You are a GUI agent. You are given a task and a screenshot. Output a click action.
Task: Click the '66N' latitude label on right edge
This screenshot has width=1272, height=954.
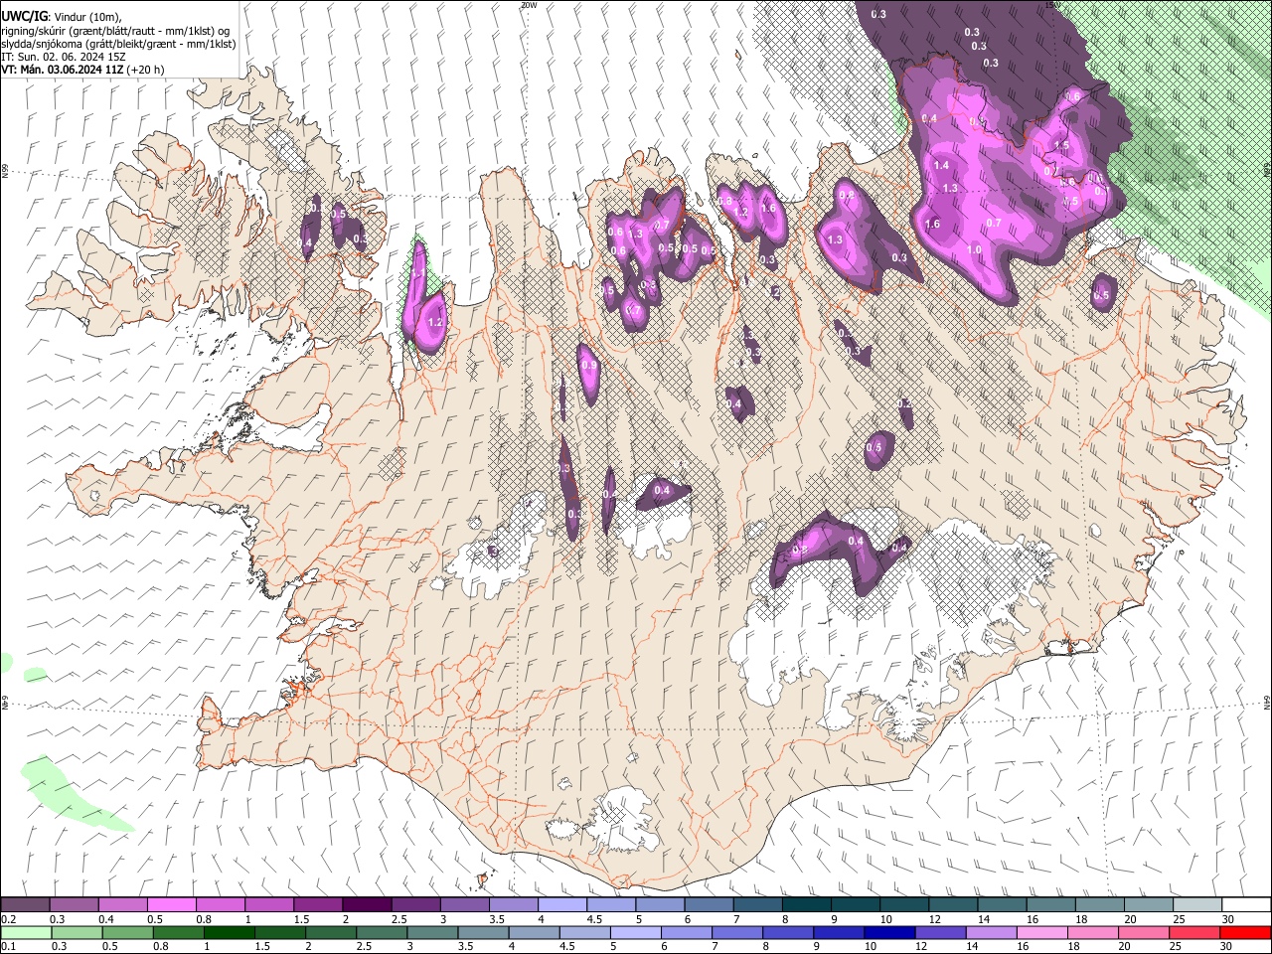click(1267, 171)
